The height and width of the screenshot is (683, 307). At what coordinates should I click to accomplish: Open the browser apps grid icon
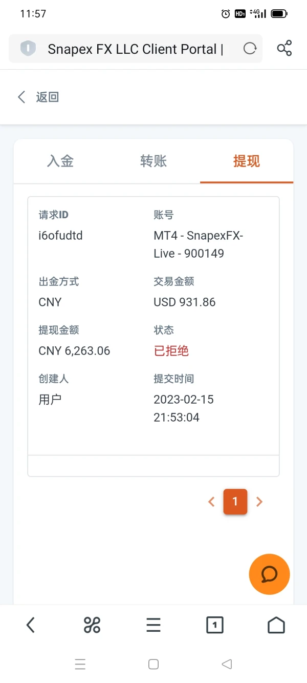[92, 625]
